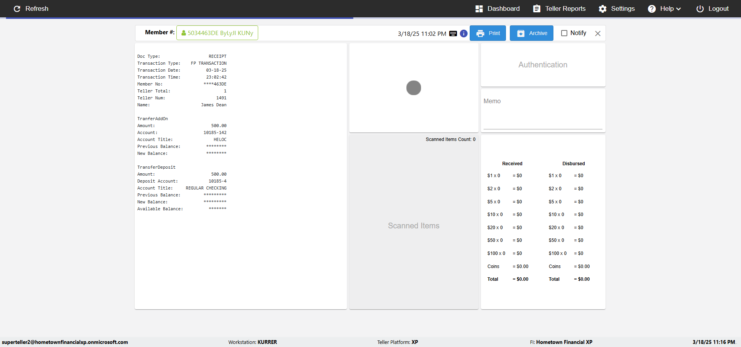Click the Help question mark icon
The image size is (741, 347).
[651, 8]
